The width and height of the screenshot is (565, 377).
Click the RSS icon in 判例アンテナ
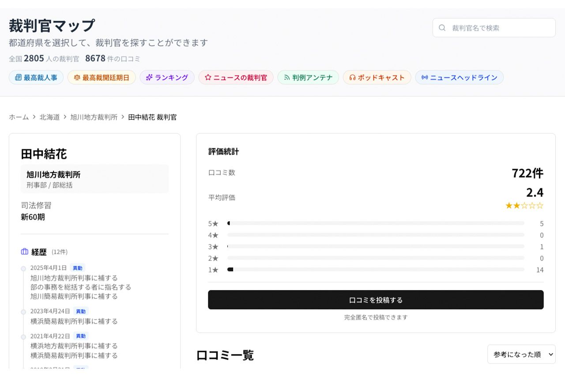tap(286, 77)
